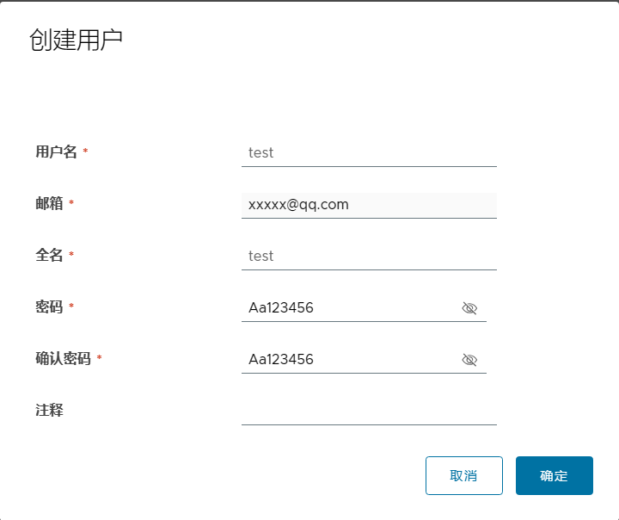Click the 全名 label

tap(49, 255)
